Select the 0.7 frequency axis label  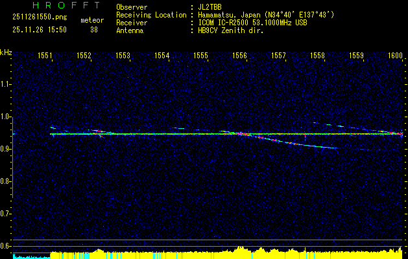click(6, 214)
